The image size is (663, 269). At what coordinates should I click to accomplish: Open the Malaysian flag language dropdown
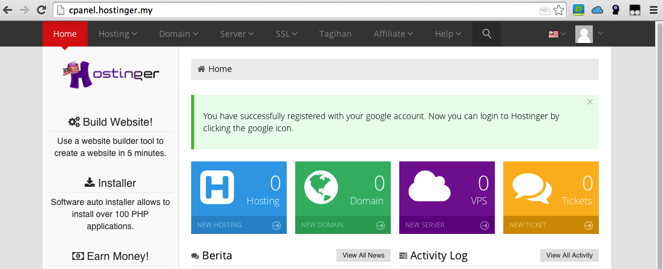[557, 34]
